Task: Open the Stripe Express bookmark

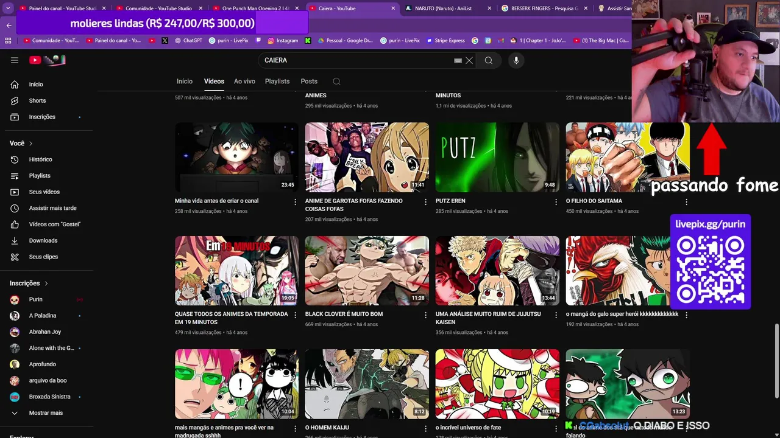Action: pos(445,41)
